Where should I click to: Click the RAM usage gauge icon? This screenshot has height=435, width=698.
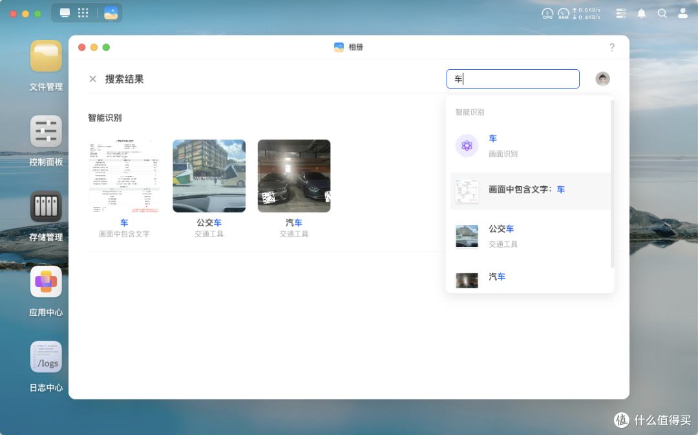tap(564, 14)
